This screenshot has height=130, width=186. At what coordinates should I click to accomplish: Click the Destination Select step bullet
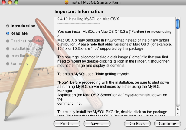coord(8,41)
